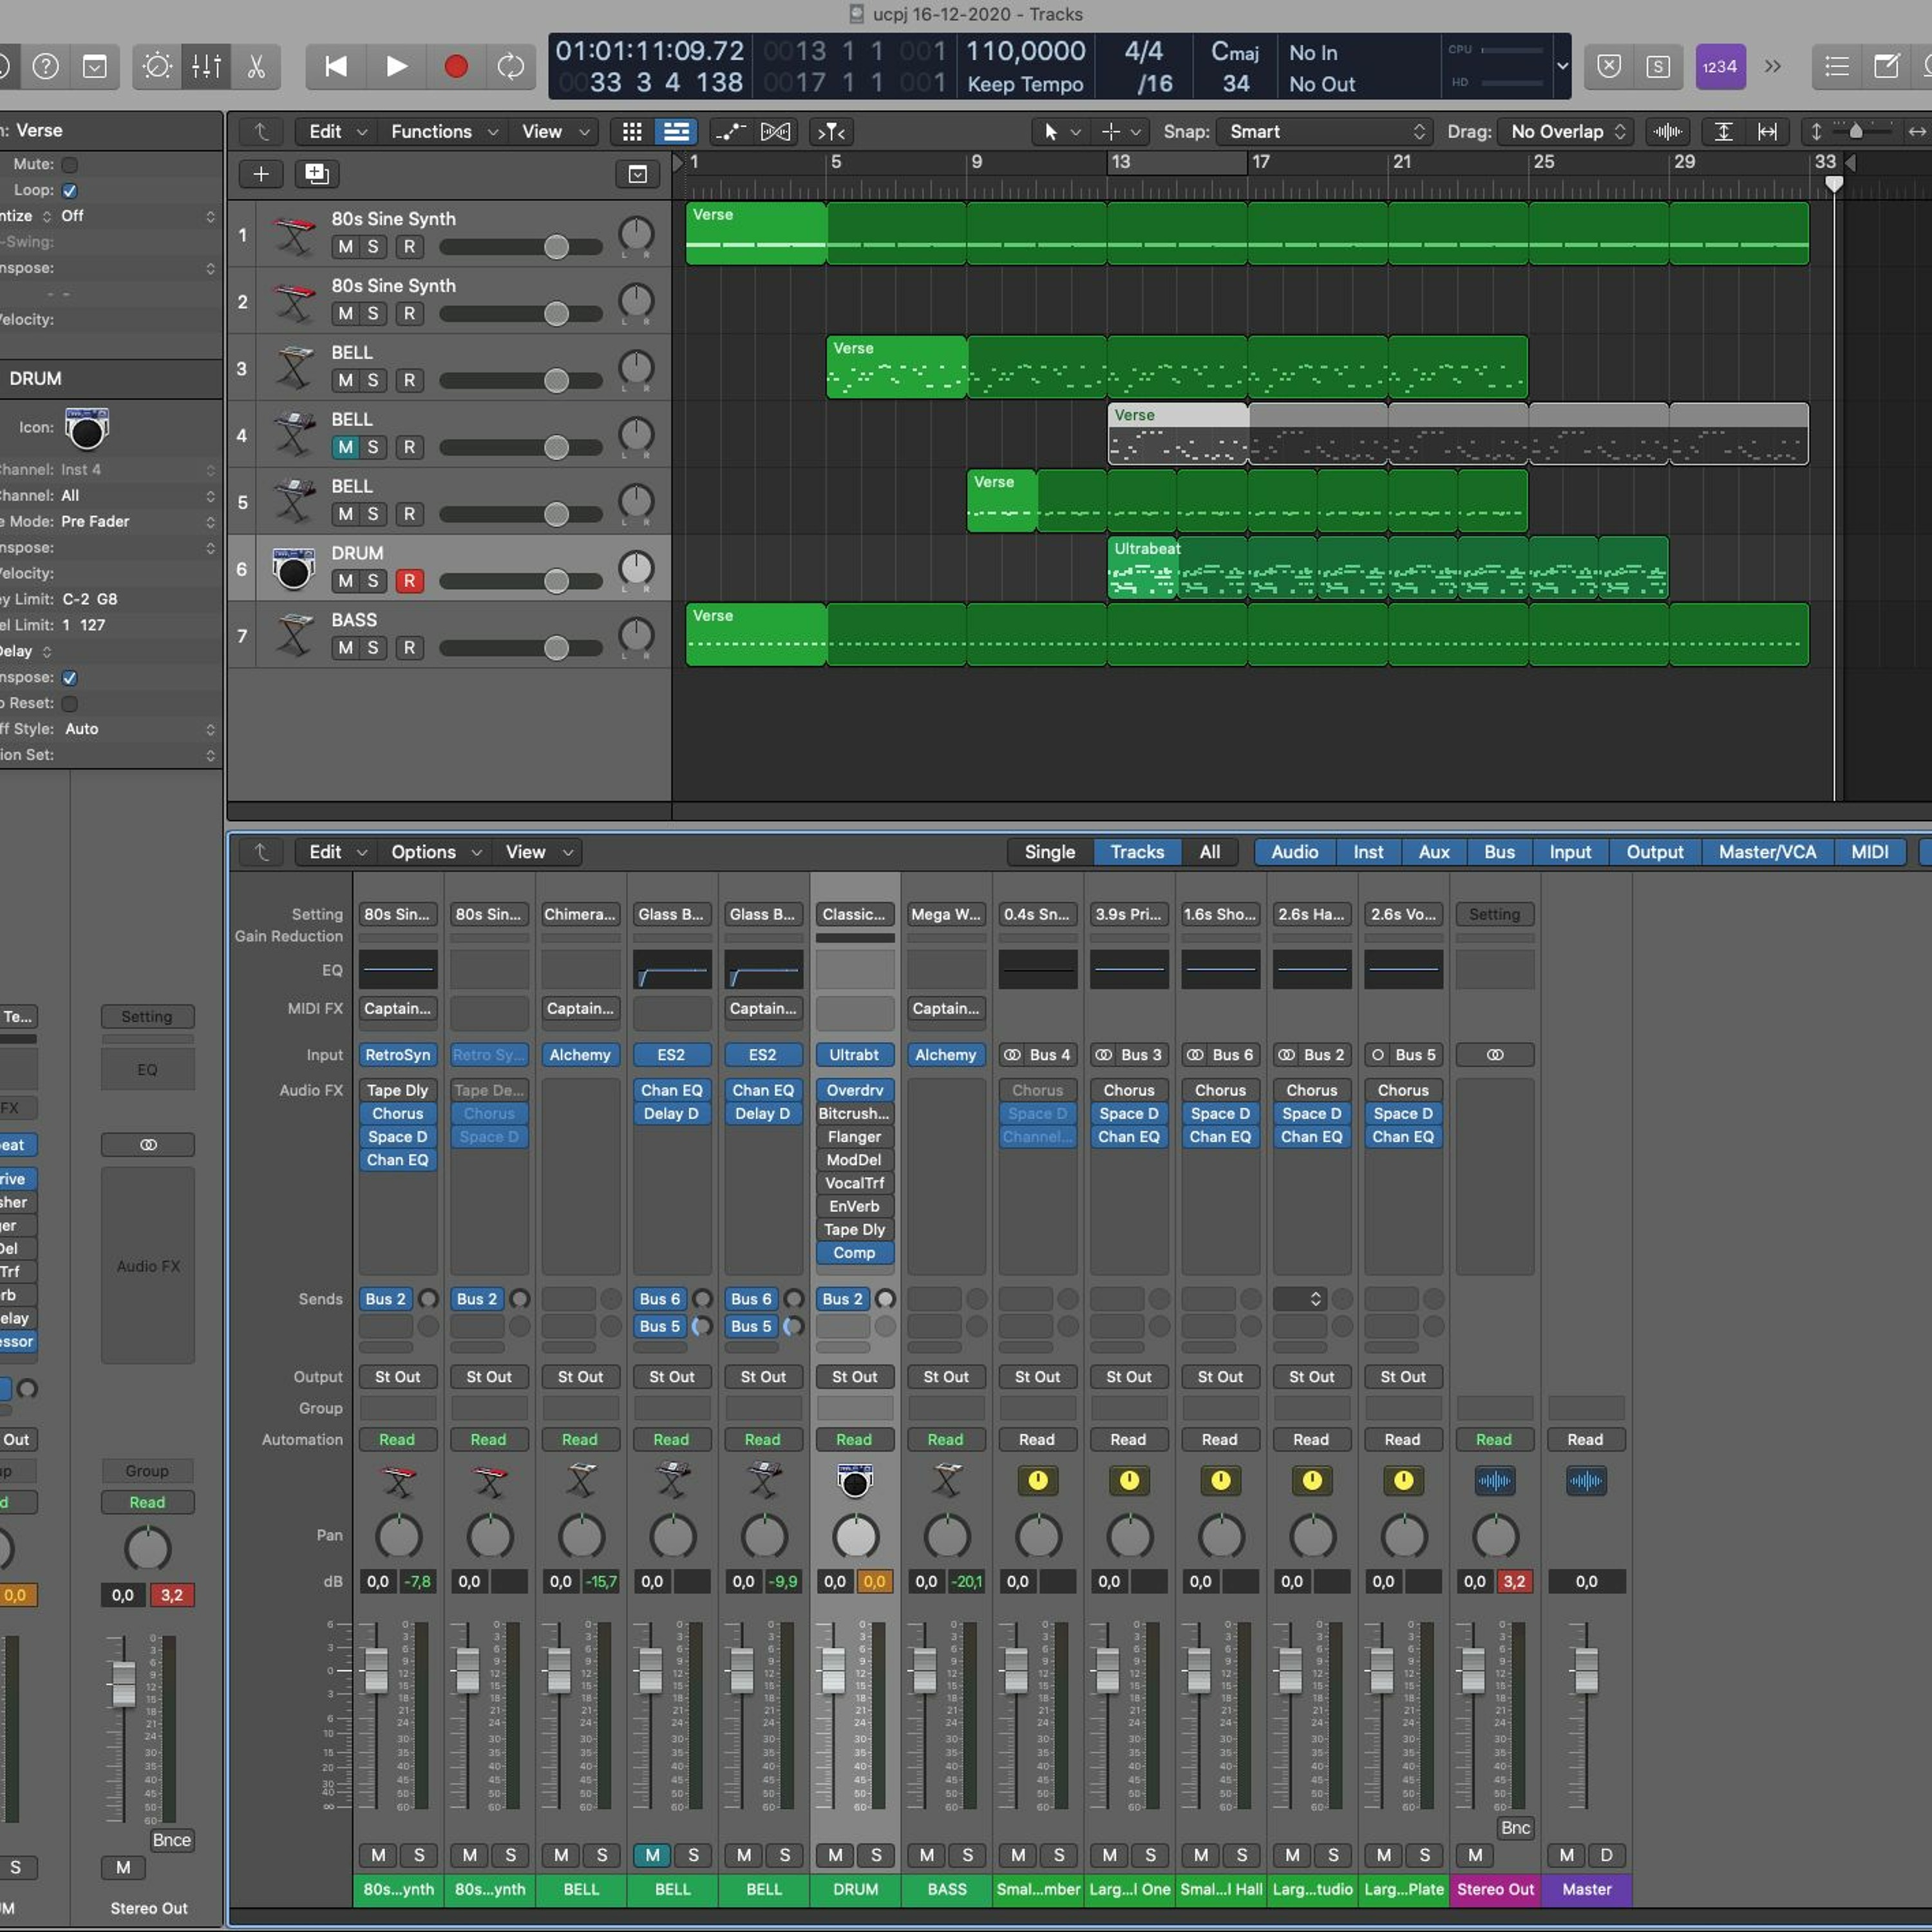
Task: Select the Scissors editors icon
Action: [x=256, y=67]
